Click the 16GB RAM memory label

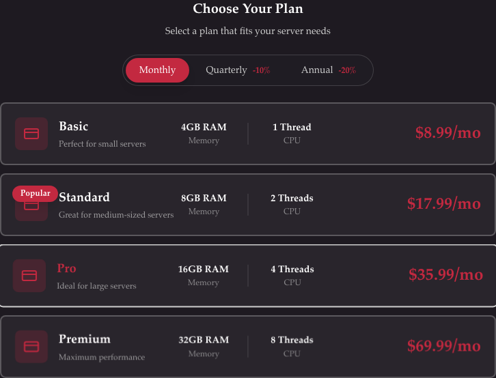click(x=204, y=269)
